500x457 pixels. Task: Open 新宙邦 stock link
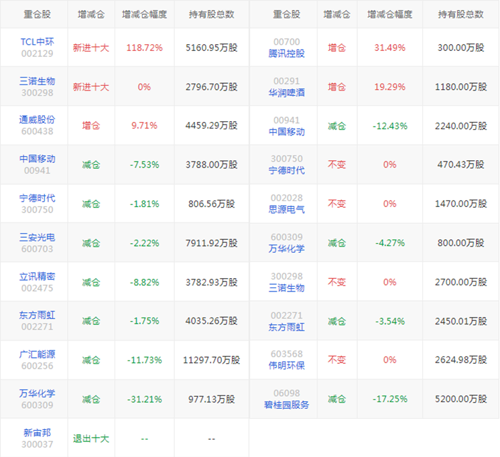(38, 433)
